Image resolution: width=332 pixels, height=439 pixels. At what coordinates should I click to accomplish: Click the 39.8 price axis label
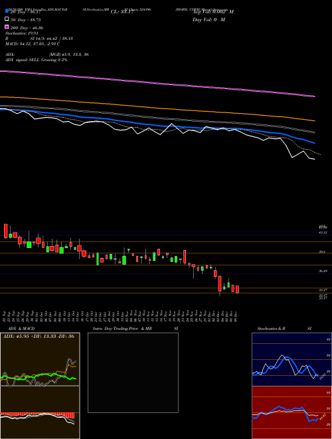[x=322, y=252]
